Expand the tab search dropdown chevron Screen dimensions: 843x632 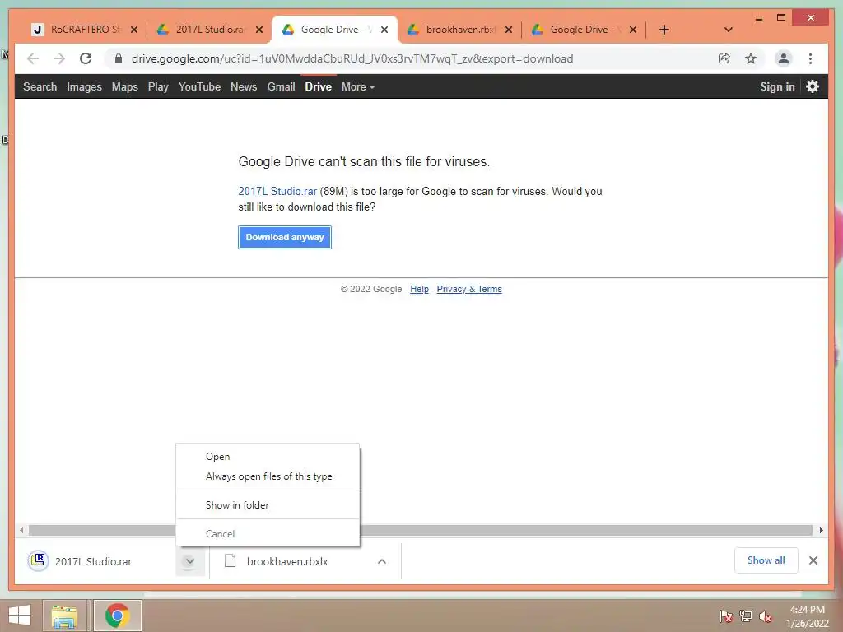tap(729, 30)
